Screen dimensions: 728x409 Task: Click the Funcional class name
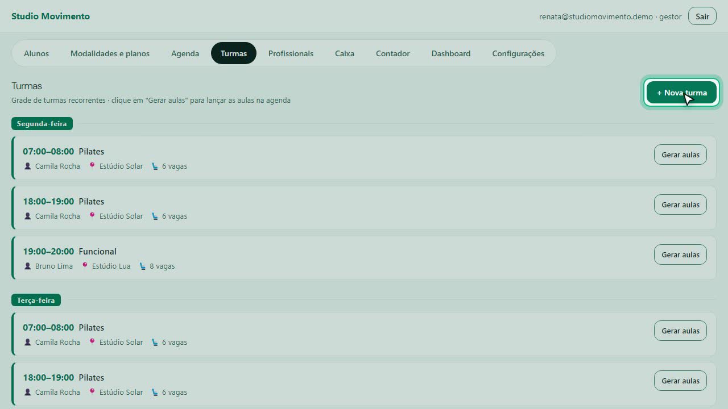(98, 251)
